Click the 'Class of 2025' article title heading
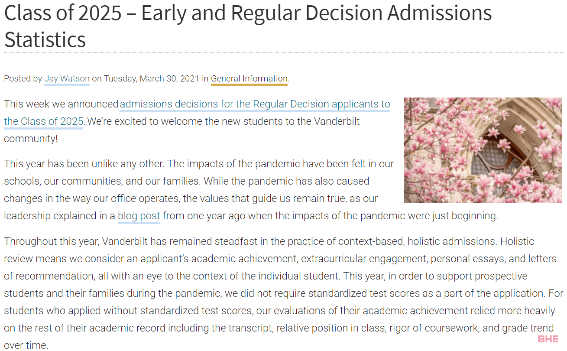 (248, 26)
